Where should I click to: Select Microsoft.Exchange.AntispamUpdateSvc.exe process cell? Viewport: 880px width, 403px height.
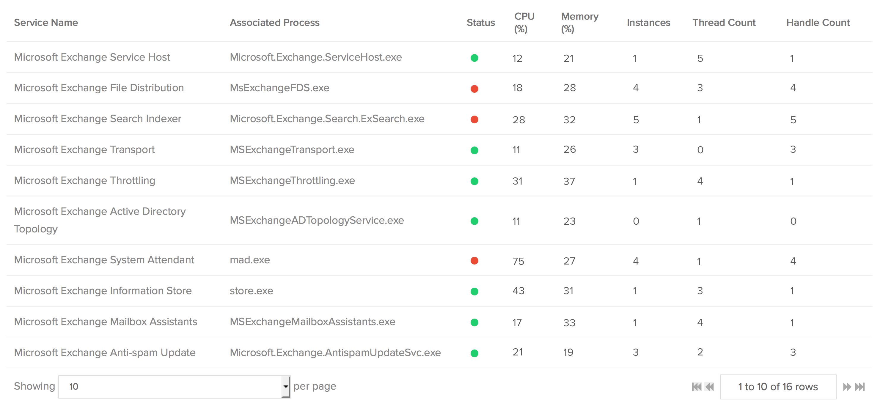[x=335, y=352]
